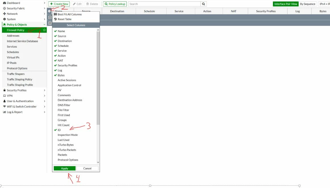Click the Policy Lookup button
This screenshot has width=330, height=188.
click(115, 4)
